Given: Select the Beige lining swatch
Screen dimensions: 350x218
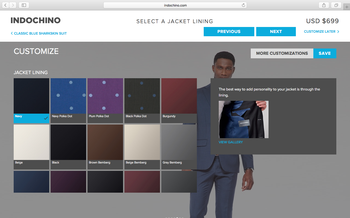Looking at the screenshot, I should (x=31, y=147).
